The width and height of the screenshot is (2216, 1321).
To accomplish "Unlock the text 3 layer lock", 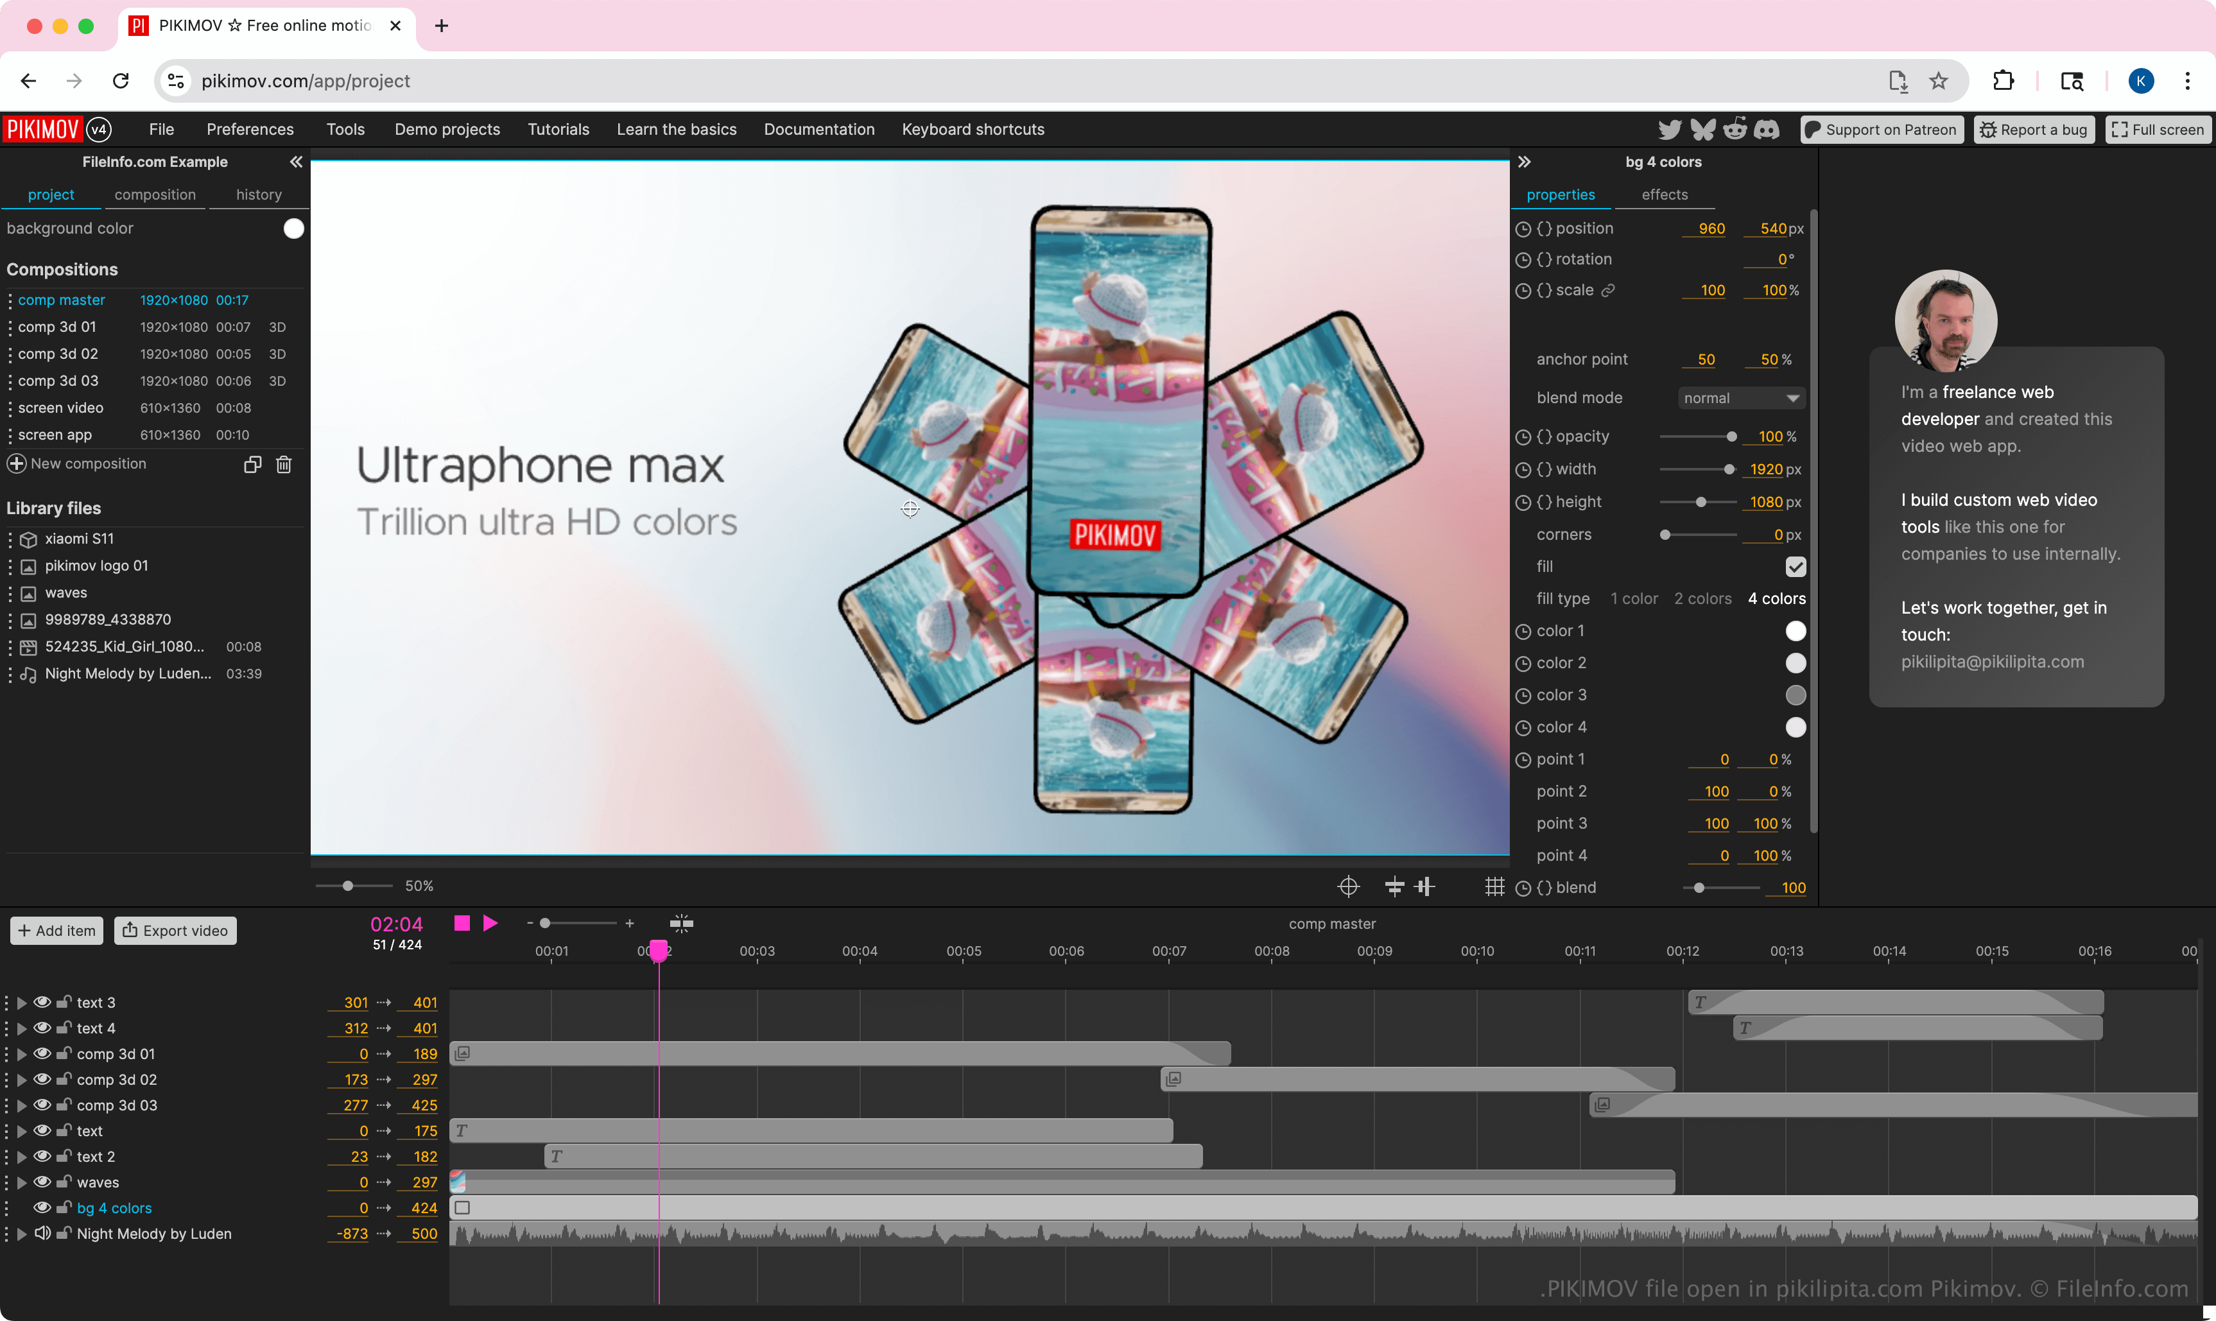I will coord(64,1003).
